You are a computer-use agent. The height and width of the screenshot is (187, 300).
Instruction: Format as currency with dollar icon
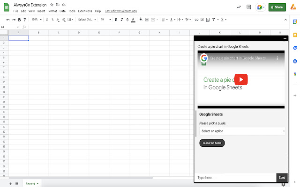pos(47,20)
